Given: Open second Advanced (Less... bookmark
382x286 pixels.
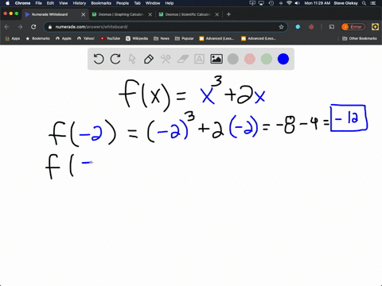Looking at the screenshot, I should pyautogui.click(x=259, y=38).
